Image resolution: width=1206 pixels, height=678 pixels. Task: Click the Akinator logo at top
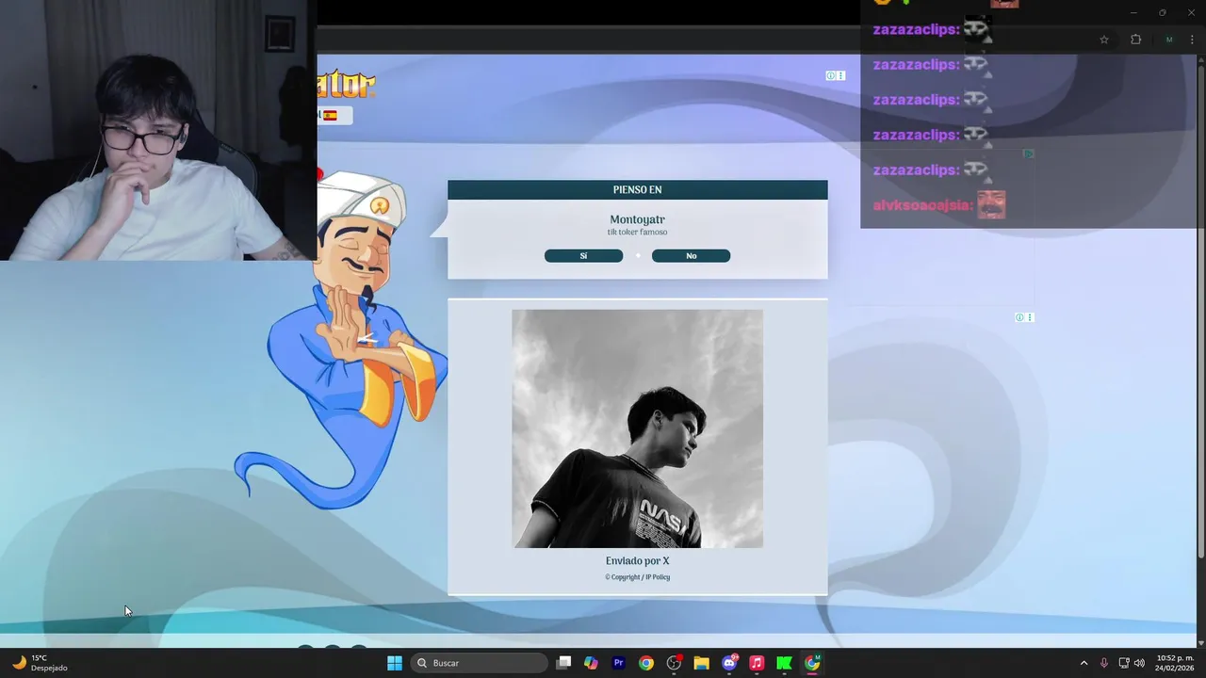(x=347, y=84)
